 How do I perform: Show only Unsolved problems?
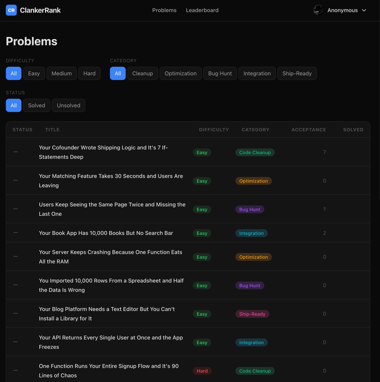click(69, 105)
